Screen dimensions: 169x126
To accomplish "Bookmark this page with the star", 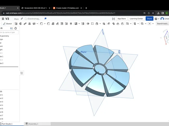I will 153,13.
